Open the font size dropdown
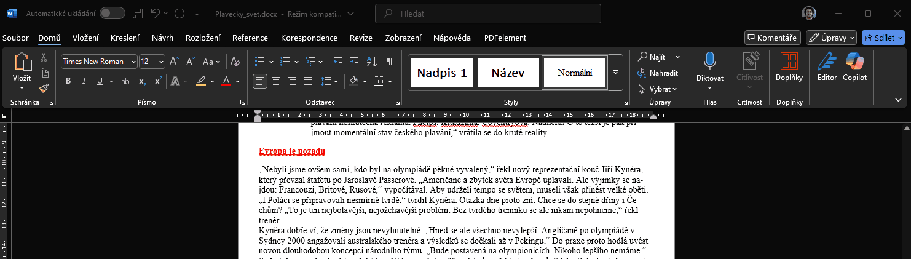The image size is (911, 259). 161,62
